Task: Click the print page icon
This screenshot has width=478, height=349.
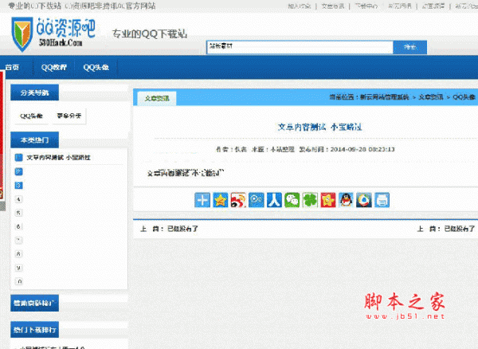Action: coord(382,200)
